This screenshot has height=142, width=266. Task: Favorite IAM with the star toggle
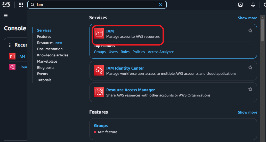coord(250,31)
